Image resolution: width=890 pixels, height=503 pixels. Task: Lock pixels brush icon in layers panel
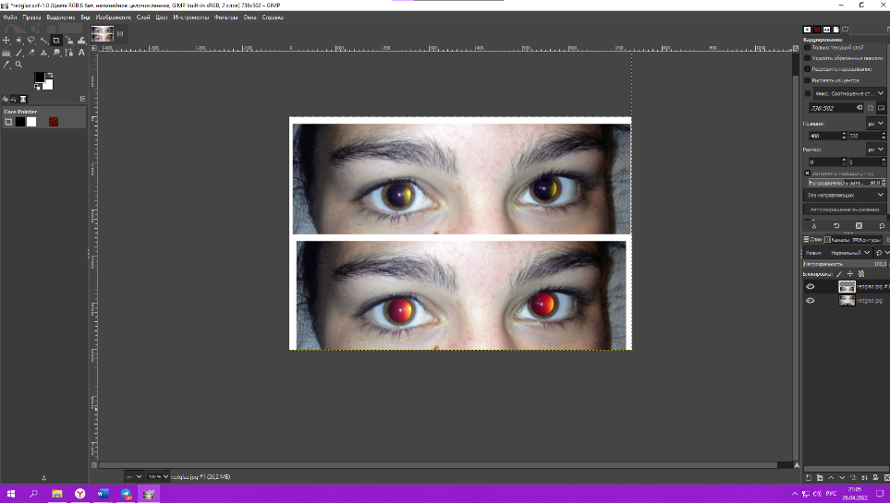point(839,274)
